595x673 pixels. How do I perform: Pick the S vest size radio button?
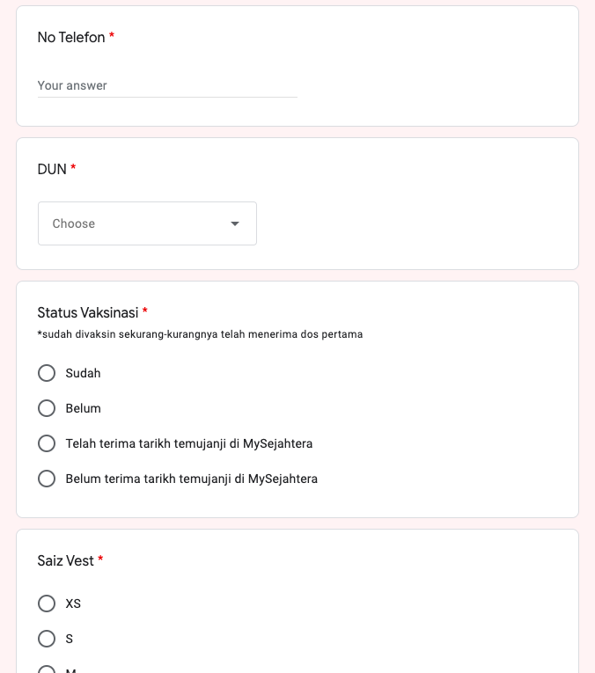pyautogui.click(x=47, y=639)
